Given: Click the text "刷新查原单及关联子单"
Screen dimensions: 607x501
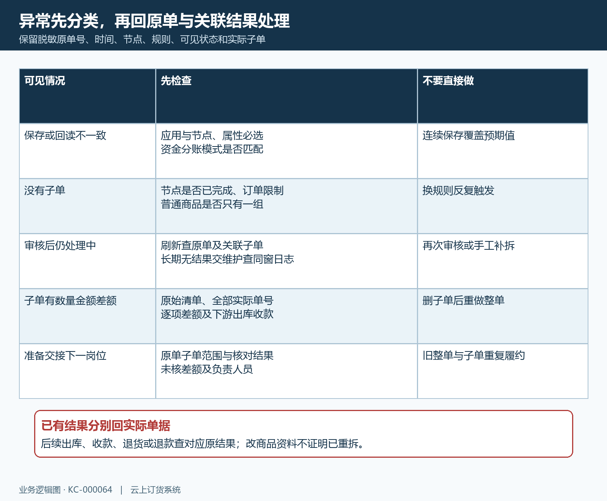Looking at the screenshot, I should click(212, 246).
